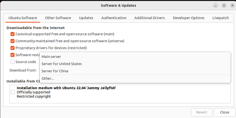Enable the Source code checkbox

point(13,62)
